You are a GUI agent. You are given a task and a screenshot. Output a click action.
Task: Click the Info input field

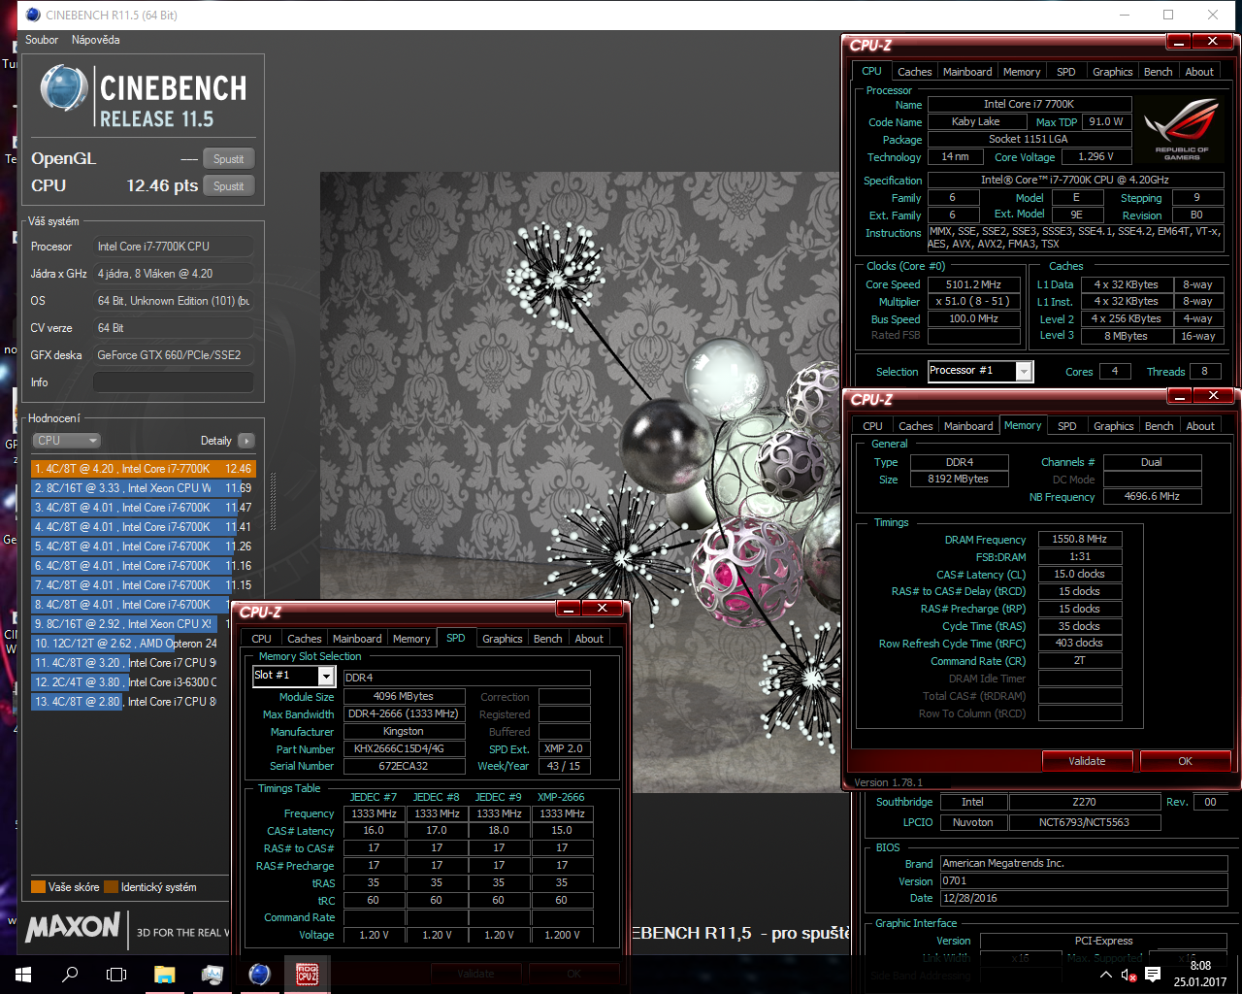[174, 382]
